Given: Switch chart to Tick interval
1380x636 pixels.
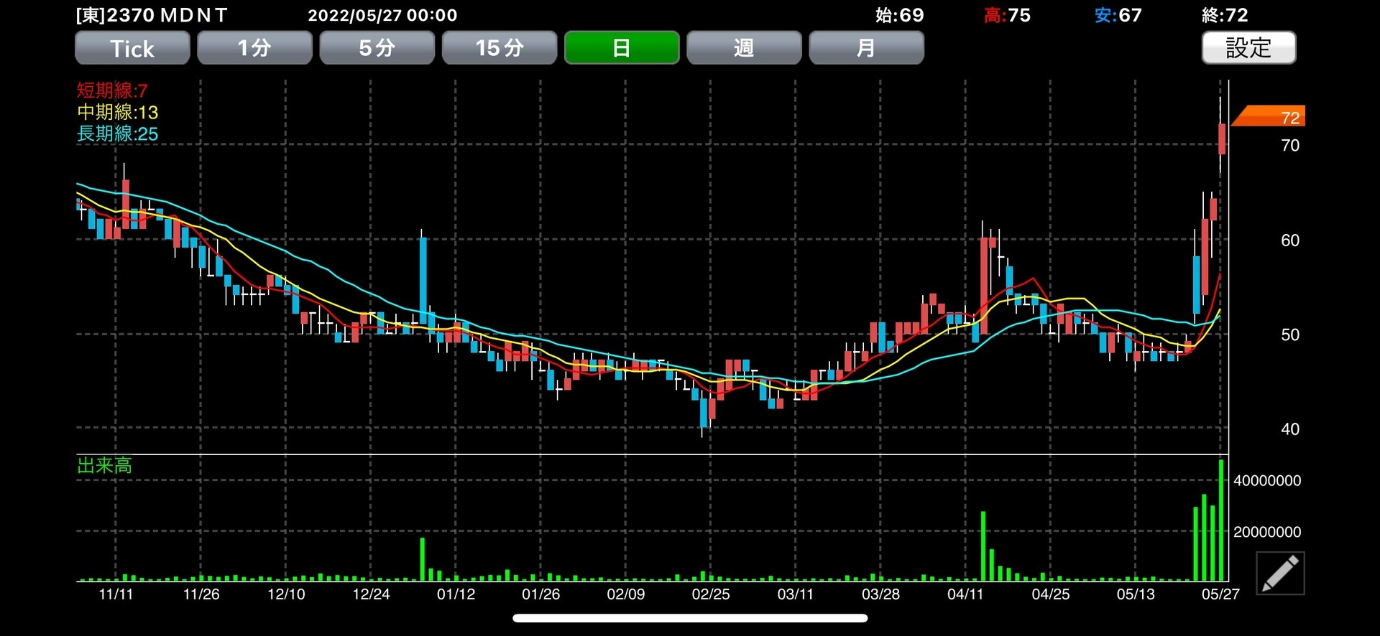Looking at the screenshot, I should coord(132,48).
